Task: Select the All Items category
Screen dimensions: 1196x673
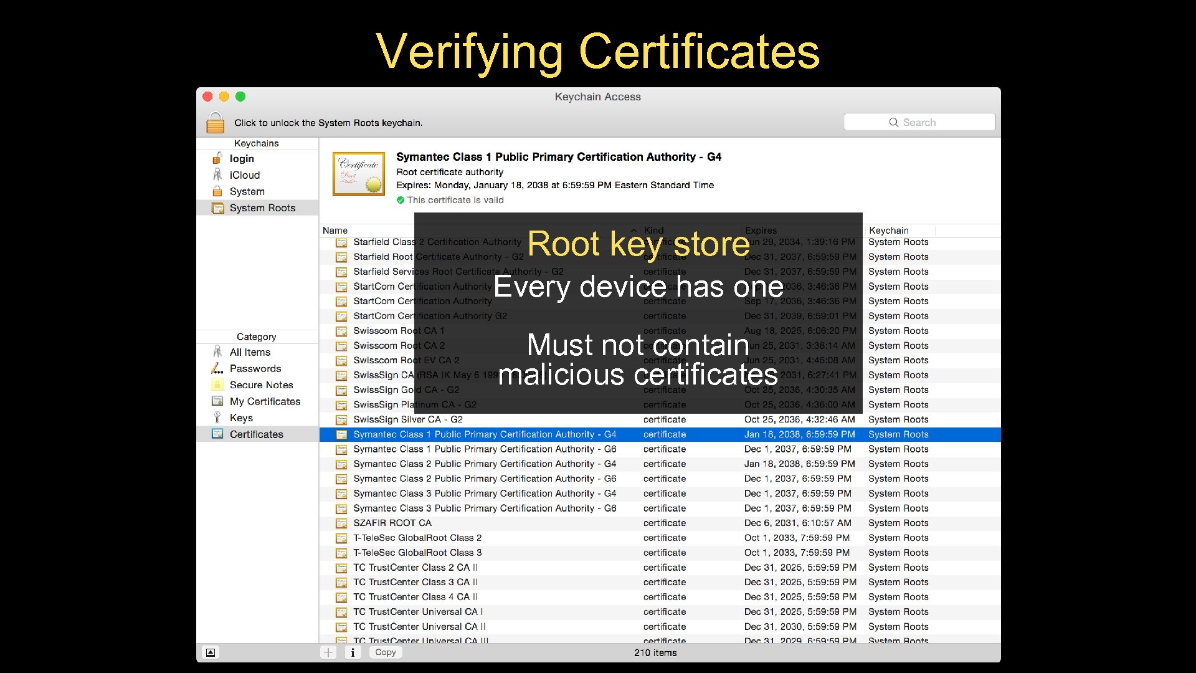Action: point(249,352)
